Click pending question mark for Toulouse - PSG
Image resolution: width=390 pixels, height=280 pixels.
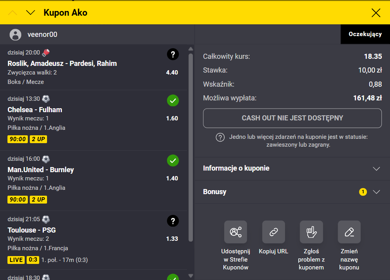click(173, 221)
